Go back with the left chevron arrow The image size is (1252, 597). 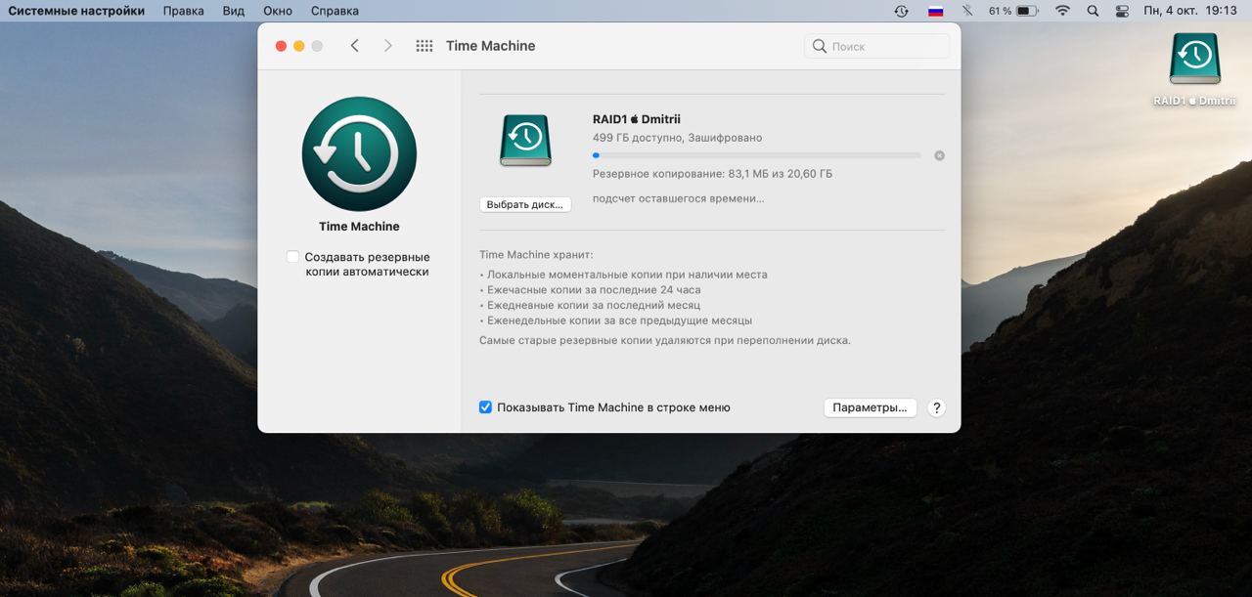point(354,46)
